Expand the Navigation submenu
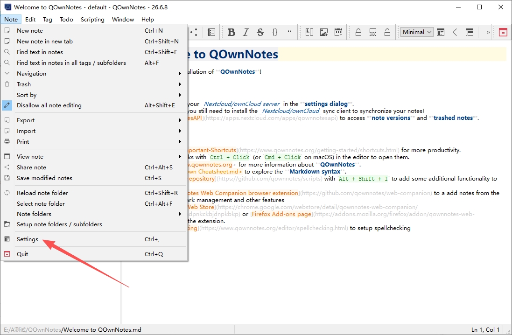This screenshot has width=512, height=335. click(94, 73)
